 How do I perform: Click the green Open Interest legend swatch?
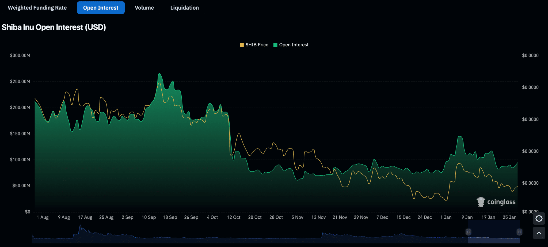point(275,45)
